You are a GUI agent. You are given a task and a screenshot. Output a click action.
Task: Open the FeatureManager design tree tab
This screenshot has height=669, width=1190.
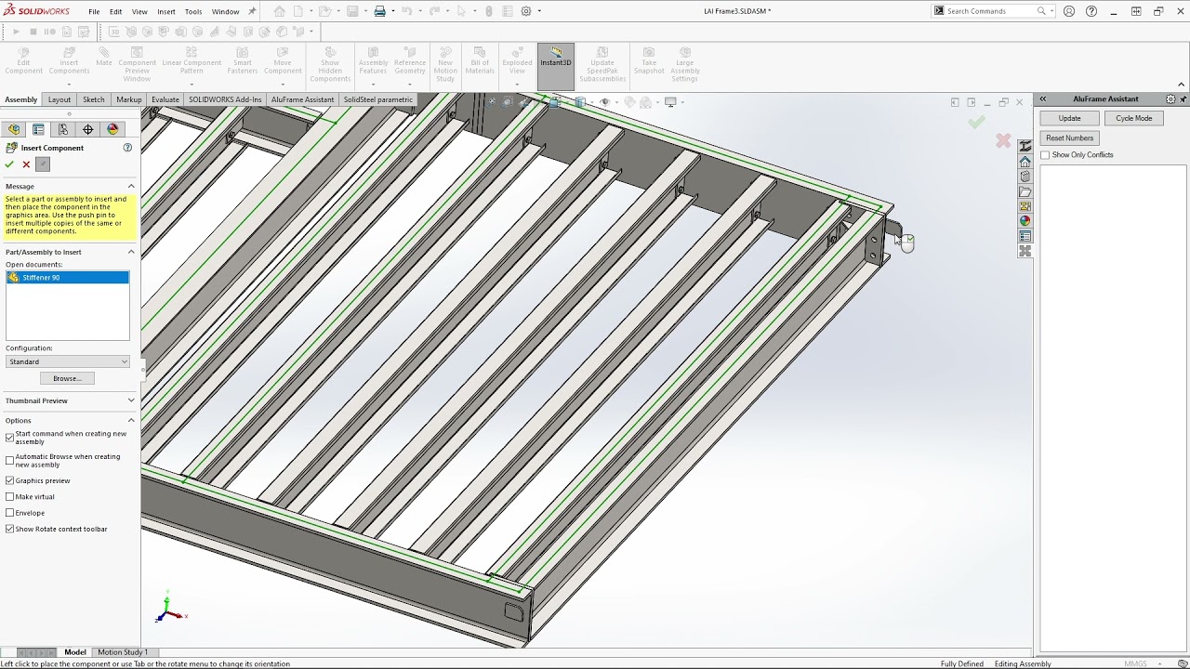(x=14, y=129)
